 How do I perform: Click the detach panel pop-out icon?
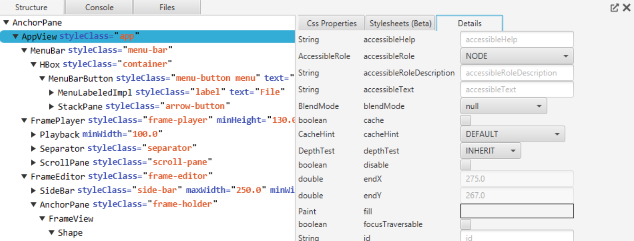[614, 8]
